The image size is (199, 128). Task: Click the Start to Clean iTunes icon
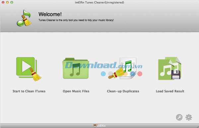29,69
